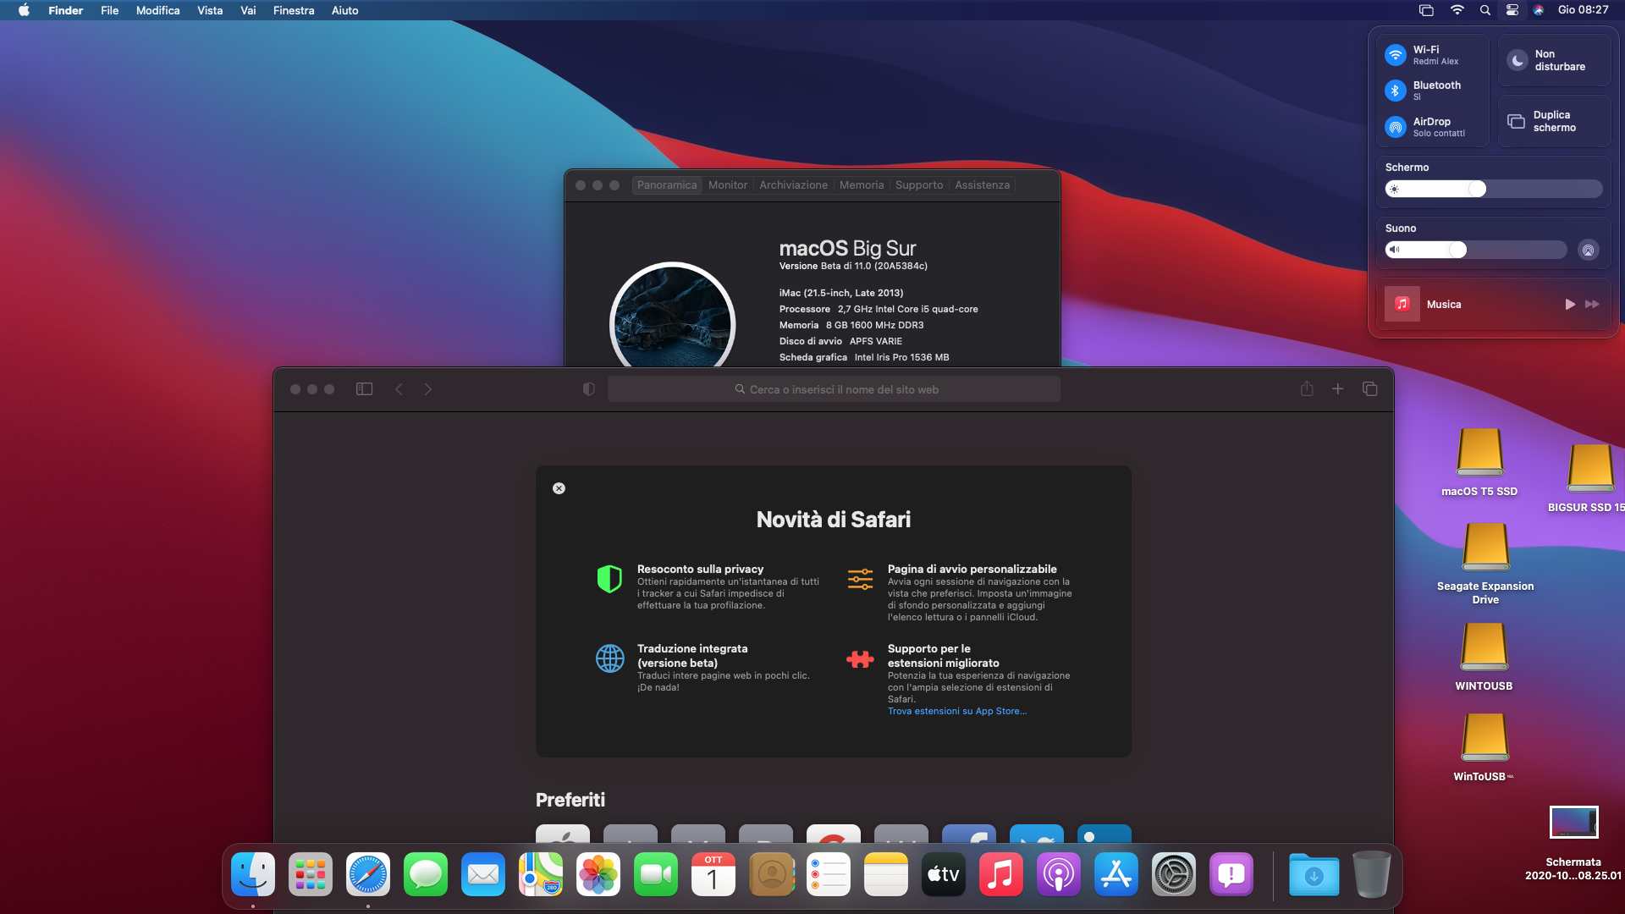Image resolution: width=1625 pixels, height=914 pixels.
Task: Open Feedback Assistant in the Dock
Action: [x=1231, y=874]
